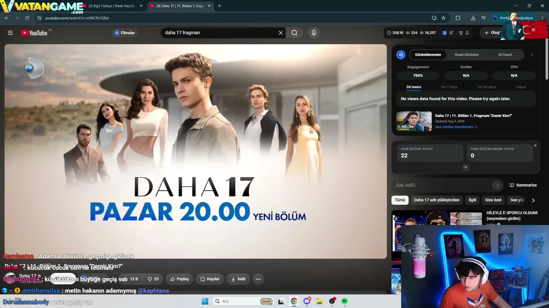This screenshot has width=549, height=308.
Task: Click the Windows taskbar search box
Action: (244, 301)
